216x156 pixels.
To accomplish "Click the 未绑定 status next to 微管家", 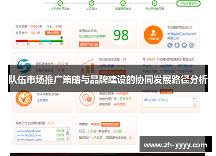I will [x=95, y=124].
